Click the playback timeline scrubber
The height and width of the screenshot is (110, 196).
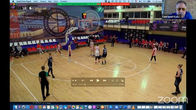pos(85,84)
